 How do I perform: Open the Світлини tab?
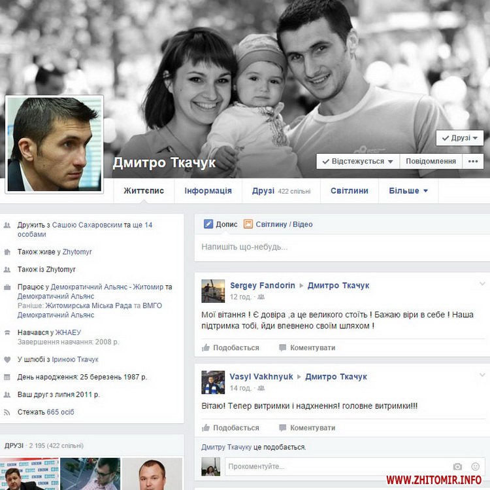point(349,191)
